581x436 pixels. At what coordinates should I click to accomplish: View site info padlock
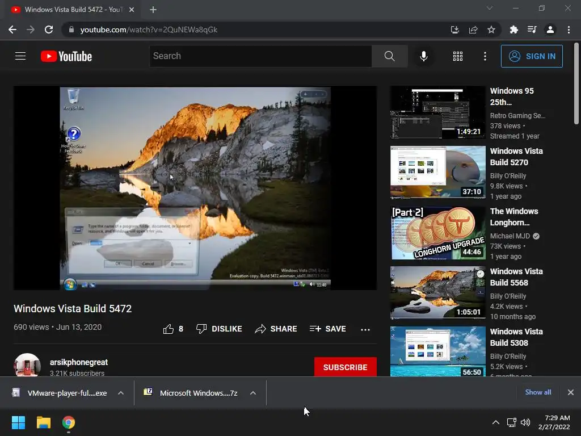[71, 30]
